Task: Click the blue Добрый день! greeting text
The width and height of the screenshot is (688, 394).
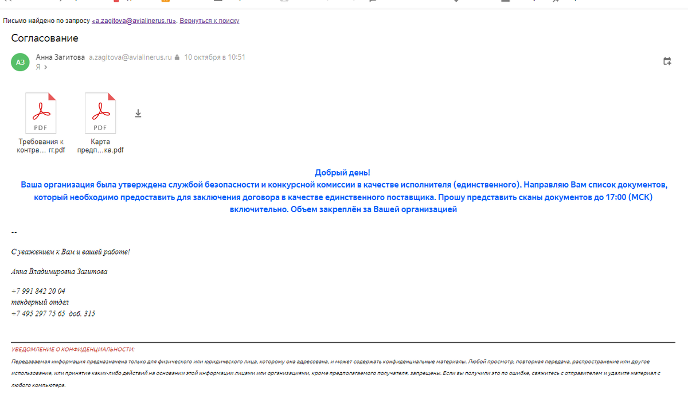Action: pyautogui.click(x=343, y=172)
